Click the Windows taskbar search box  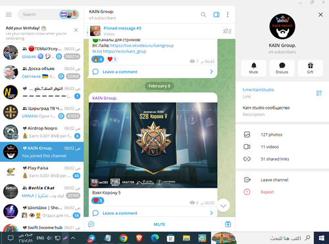click(x=263, y=238)
